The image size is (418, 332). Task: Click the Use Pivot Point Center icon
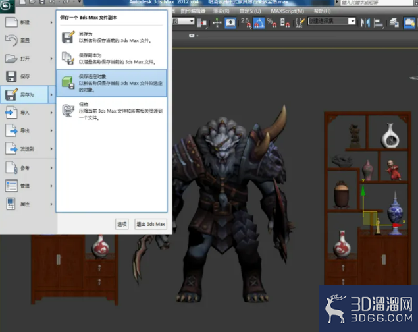(x=202, y=23)
